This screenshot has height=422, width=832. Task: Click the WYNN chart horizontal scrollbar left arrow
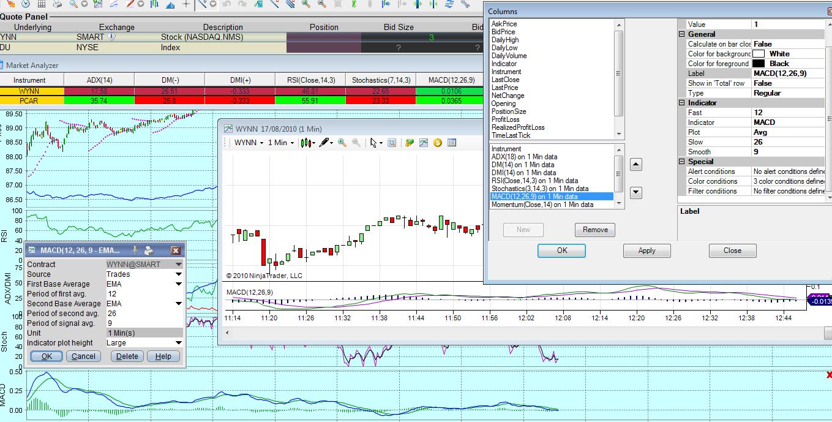click(227, 333)
